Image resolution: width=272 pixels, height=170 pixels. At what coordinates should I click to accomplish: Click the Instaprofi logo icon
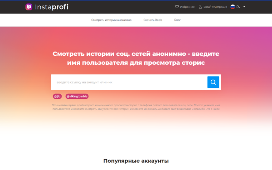click(x=29, y=7)
